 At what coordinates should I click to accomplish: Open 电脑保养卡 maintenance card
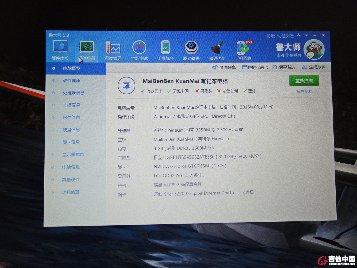255,67
